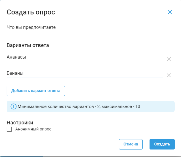Remove the Ананасы answer option
The image size is (181, 157).
(169, 59)
